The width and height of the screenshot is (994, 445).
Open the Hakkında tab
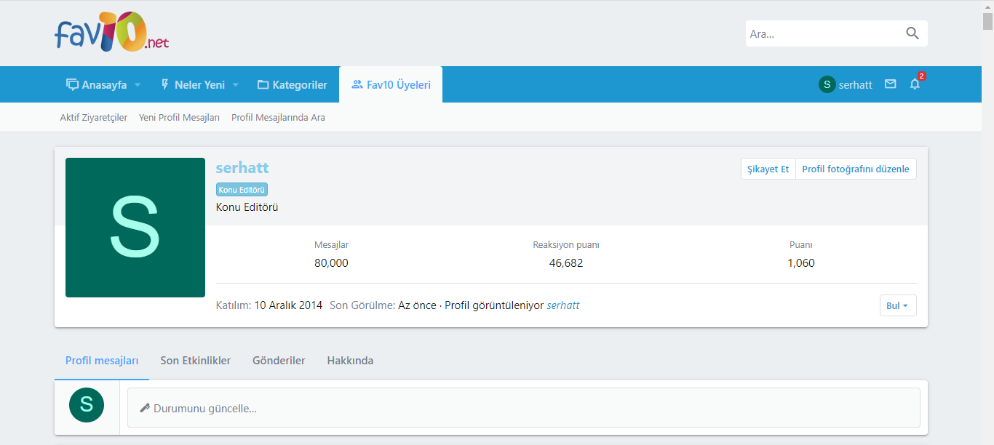pyautogui.click(x=350, y=361)
